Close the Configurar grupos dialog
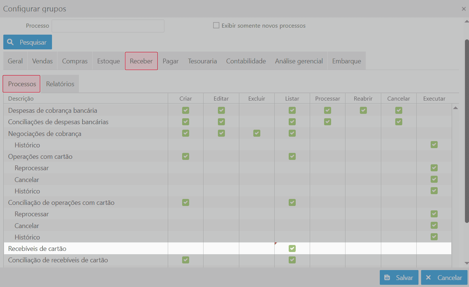 click(463, 9)
